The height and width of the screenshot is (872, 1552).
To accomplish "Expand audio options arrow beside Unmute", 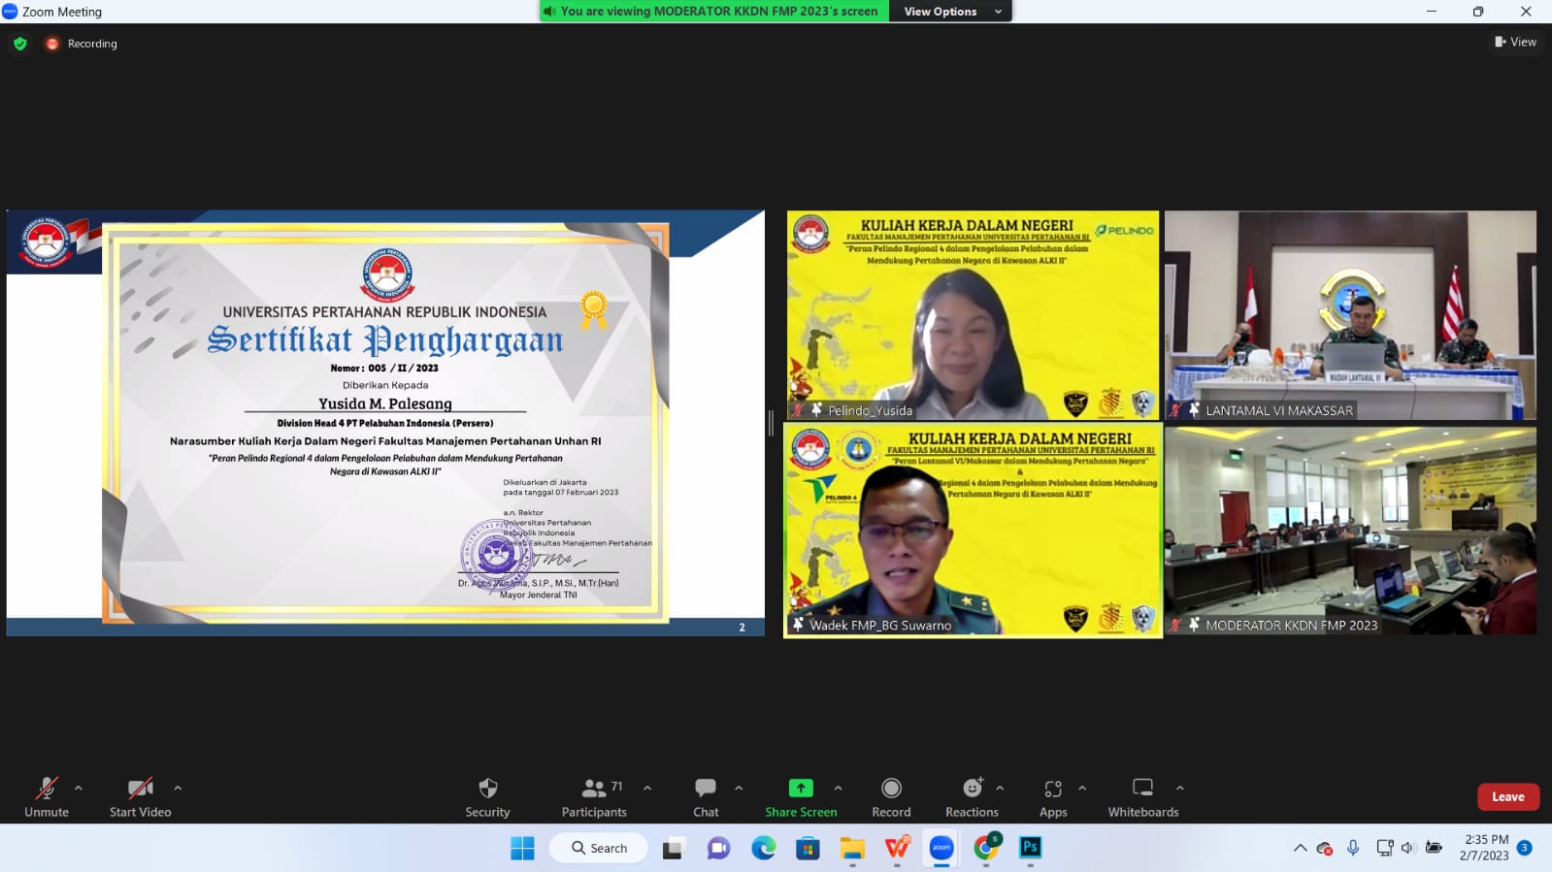I will tap(79, 788).
